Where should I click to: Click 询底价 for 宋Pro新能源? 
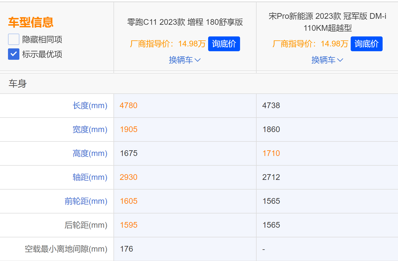click(366, 44)
